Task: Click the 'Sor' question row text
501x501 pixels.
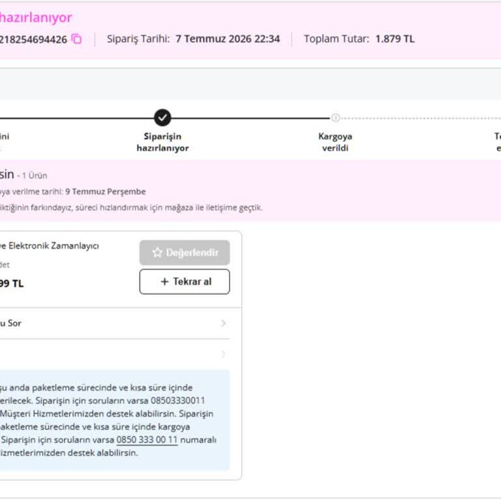Action: (x=10, y=323)
